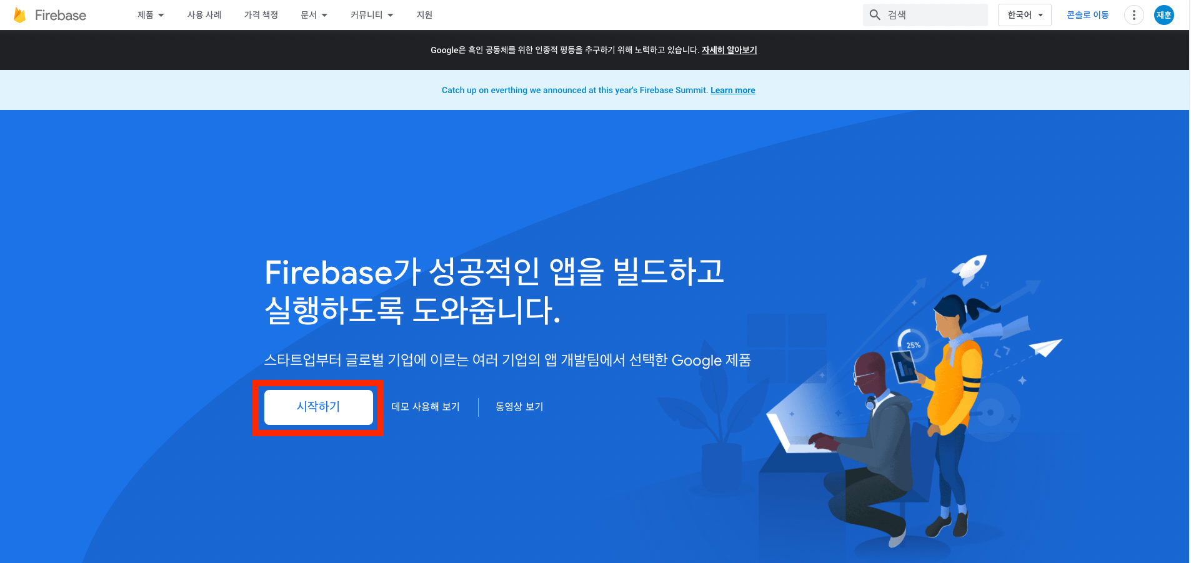The image size is (1191, 563).
Task: Click the 검색 search field
Action: coord(925,15)
